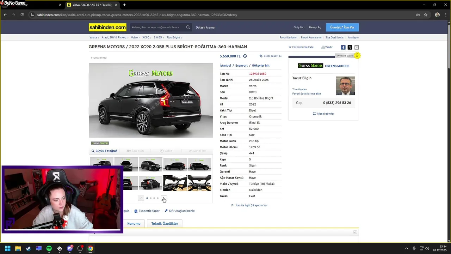The height and width of the screenshot is (254, 451).
Task: Open the Windows Start menu
Action: (7, 248)
